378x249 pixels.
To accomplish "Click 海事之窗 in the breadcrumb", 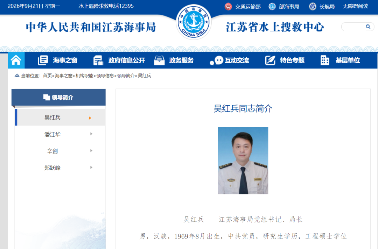I will 64,76.
